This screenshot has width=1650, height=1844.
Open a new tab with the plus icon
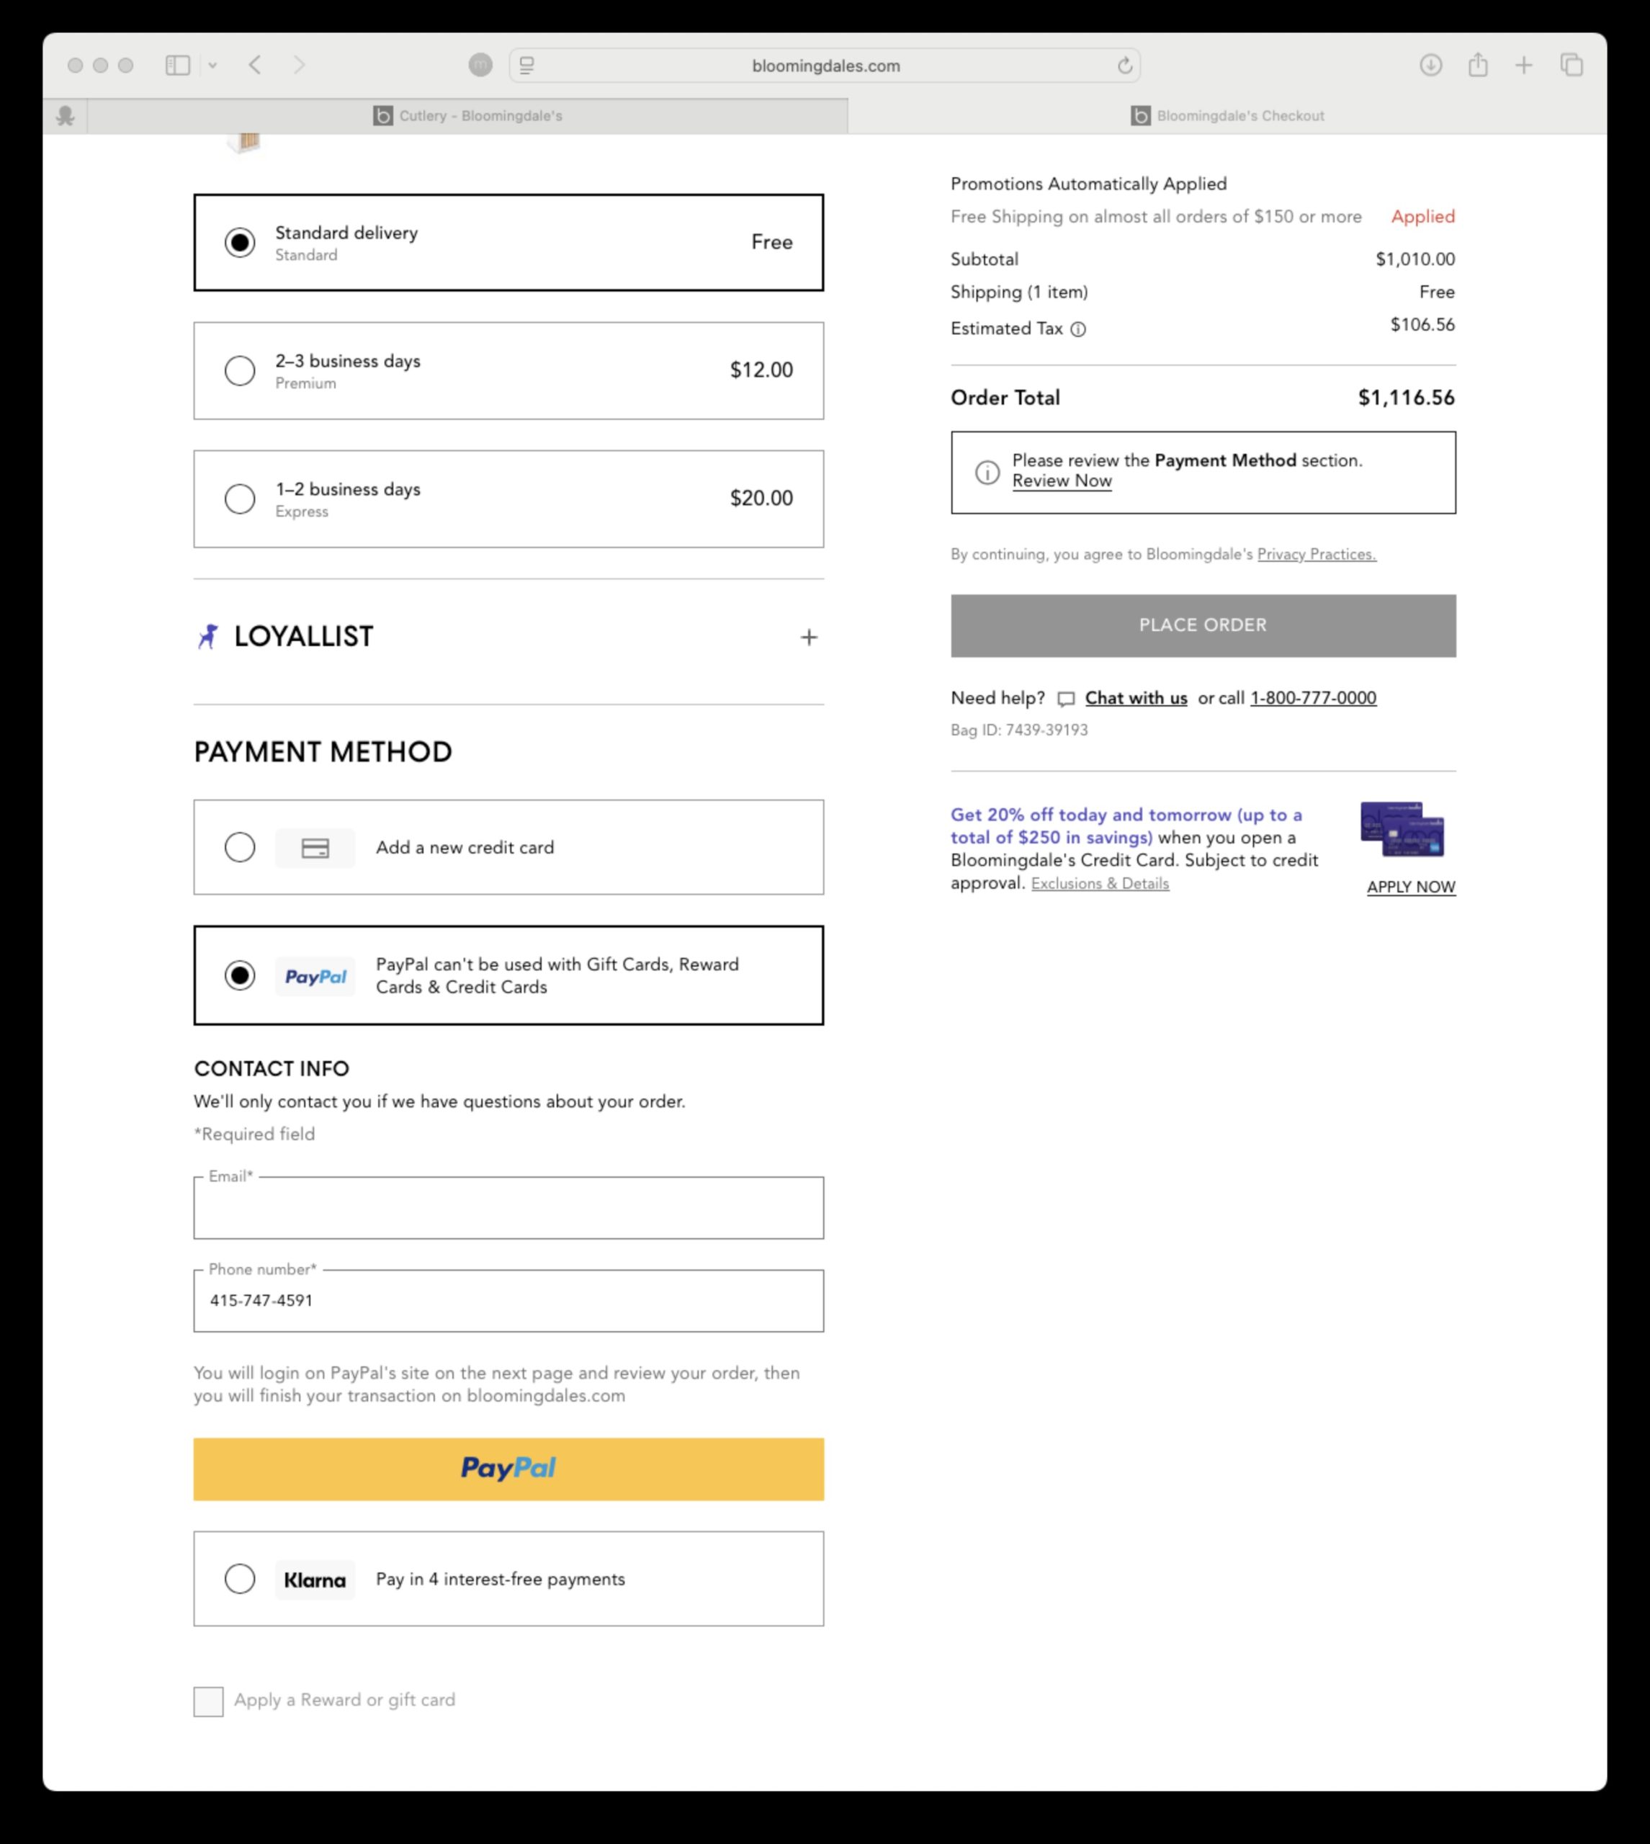(x=1524, y=66)
